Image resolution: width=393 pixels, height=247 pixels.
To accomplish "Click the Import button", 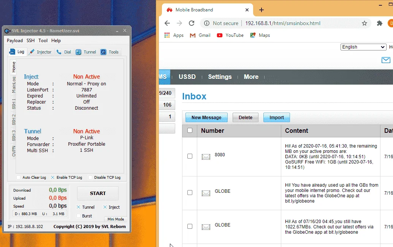I will click(277, 117).
